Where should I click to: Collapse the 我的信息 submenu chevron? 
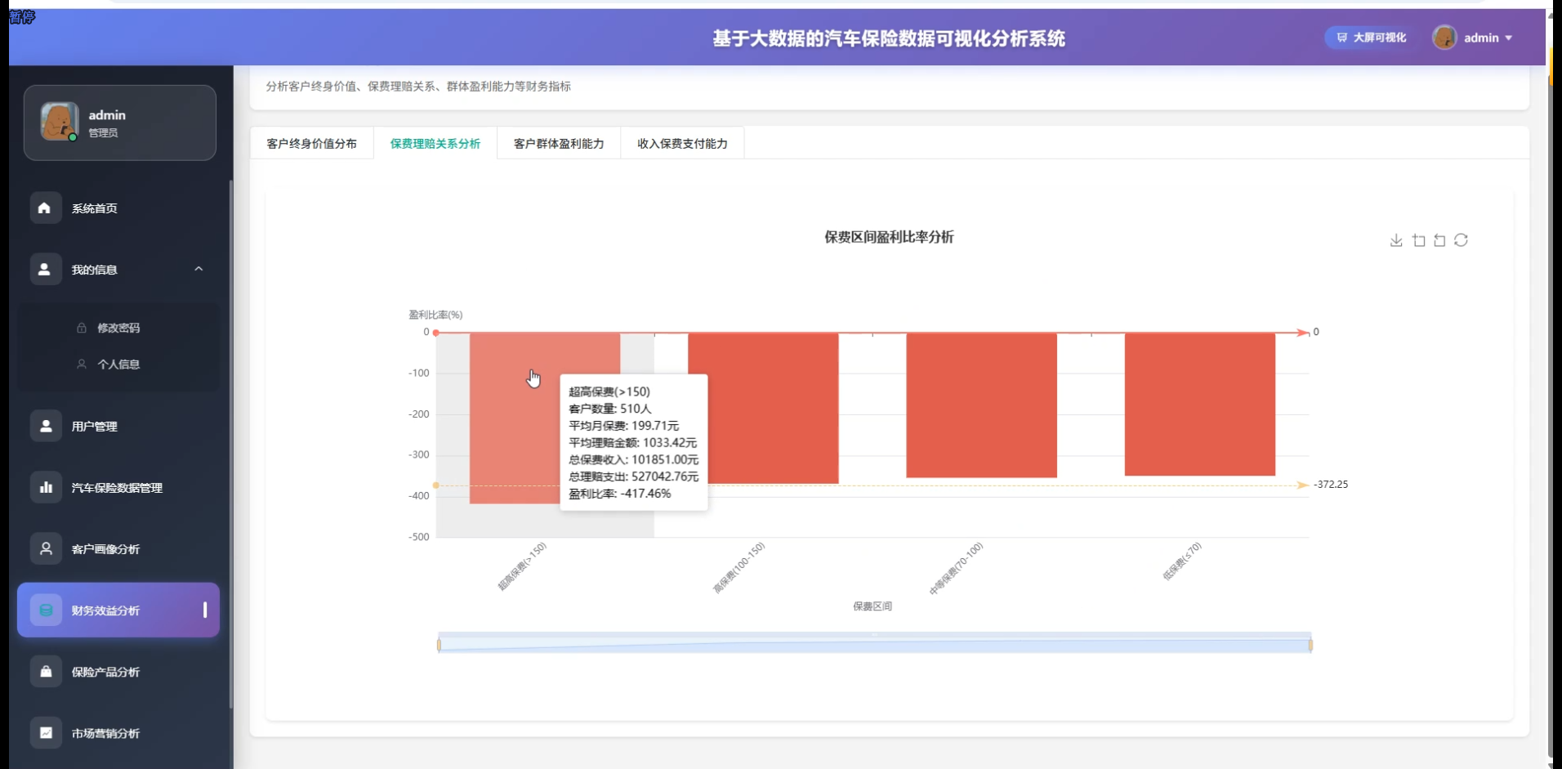[199, 269]
